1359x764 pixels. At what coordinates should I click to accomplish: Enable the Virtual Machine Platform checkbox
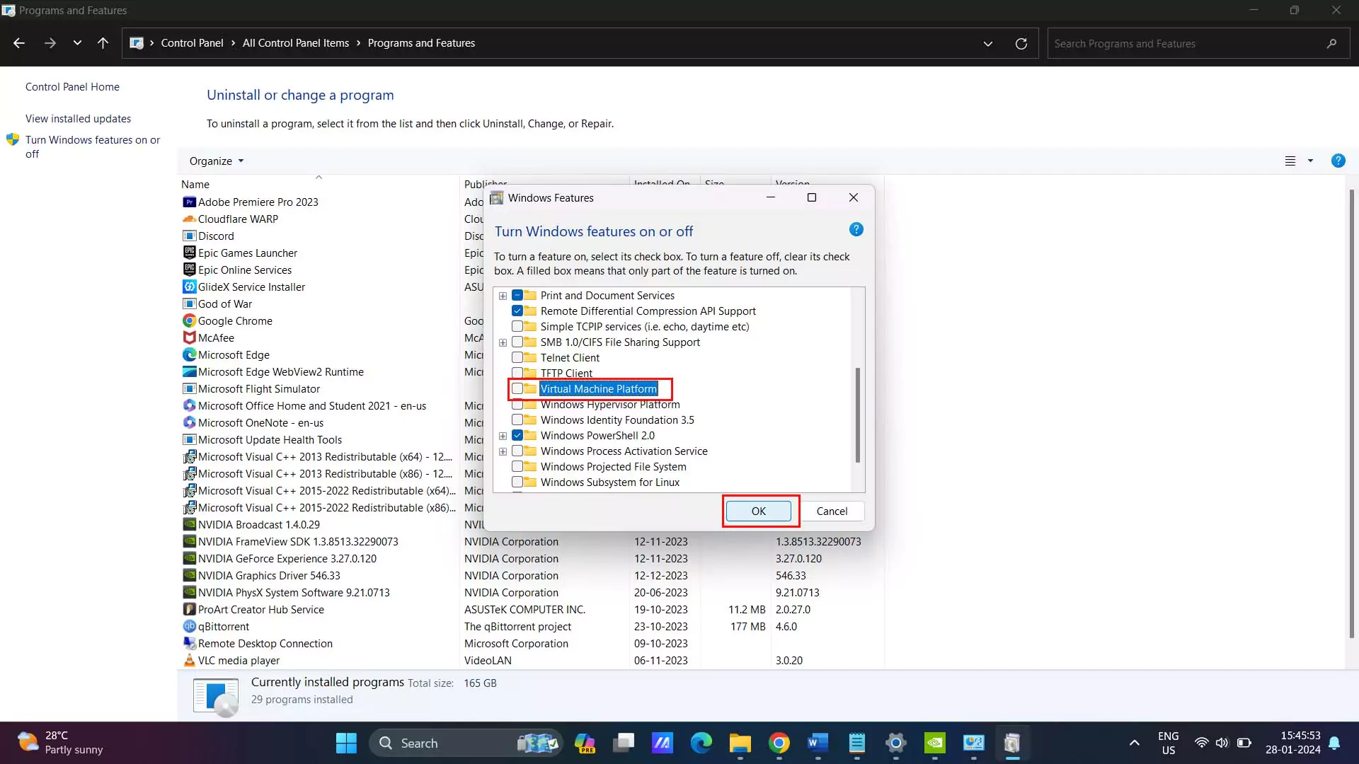click(x=517, y=388)
